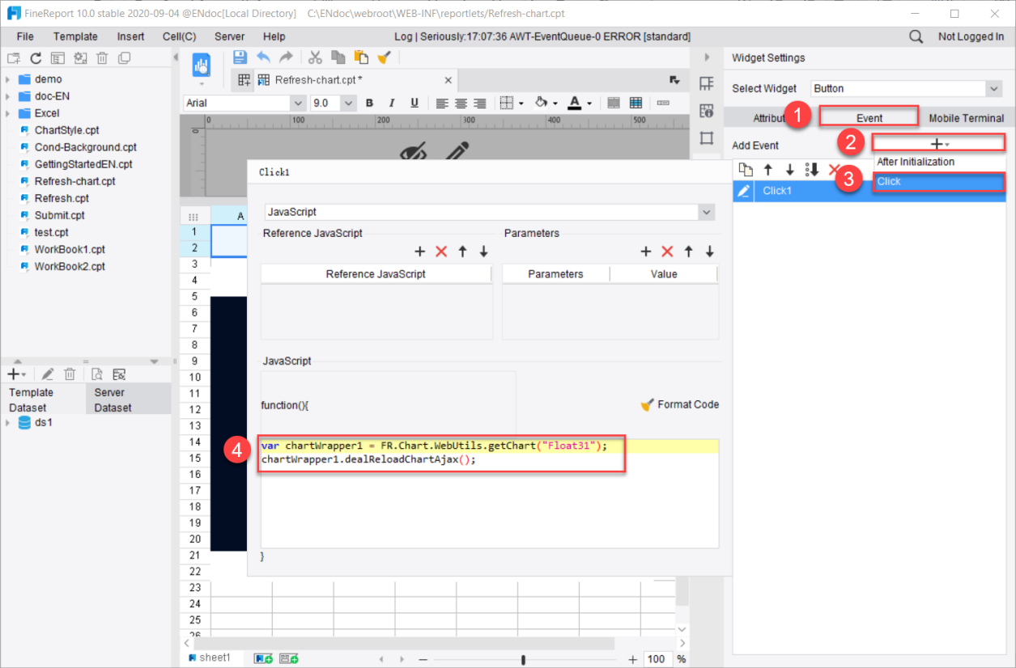Open the Cell(C) menu
This screenshot has height=668, width=1016.
click(179, 36)
